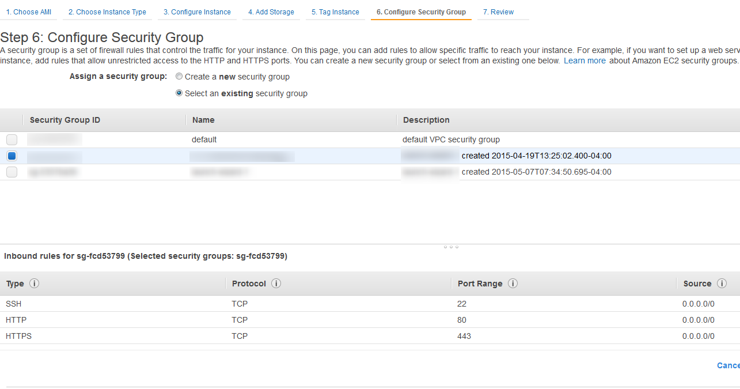Click the info icon next to Port Range
The height and width of the screenshot is (389, 740).
513,284
